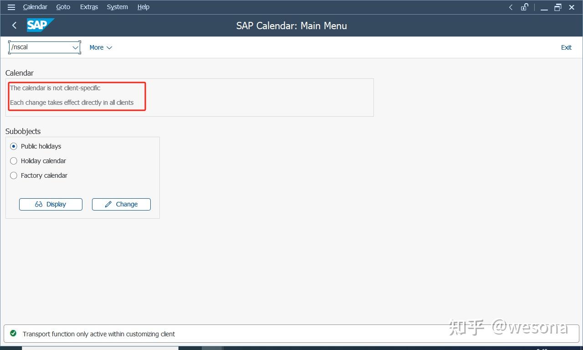This screenshot has height=350, width=583.
Task: Select the Holiday calendar option
Action: [13, 161]
